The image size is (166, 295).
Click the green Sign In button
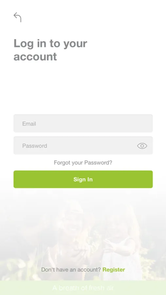pyautogui.click(x=83, y=179)
